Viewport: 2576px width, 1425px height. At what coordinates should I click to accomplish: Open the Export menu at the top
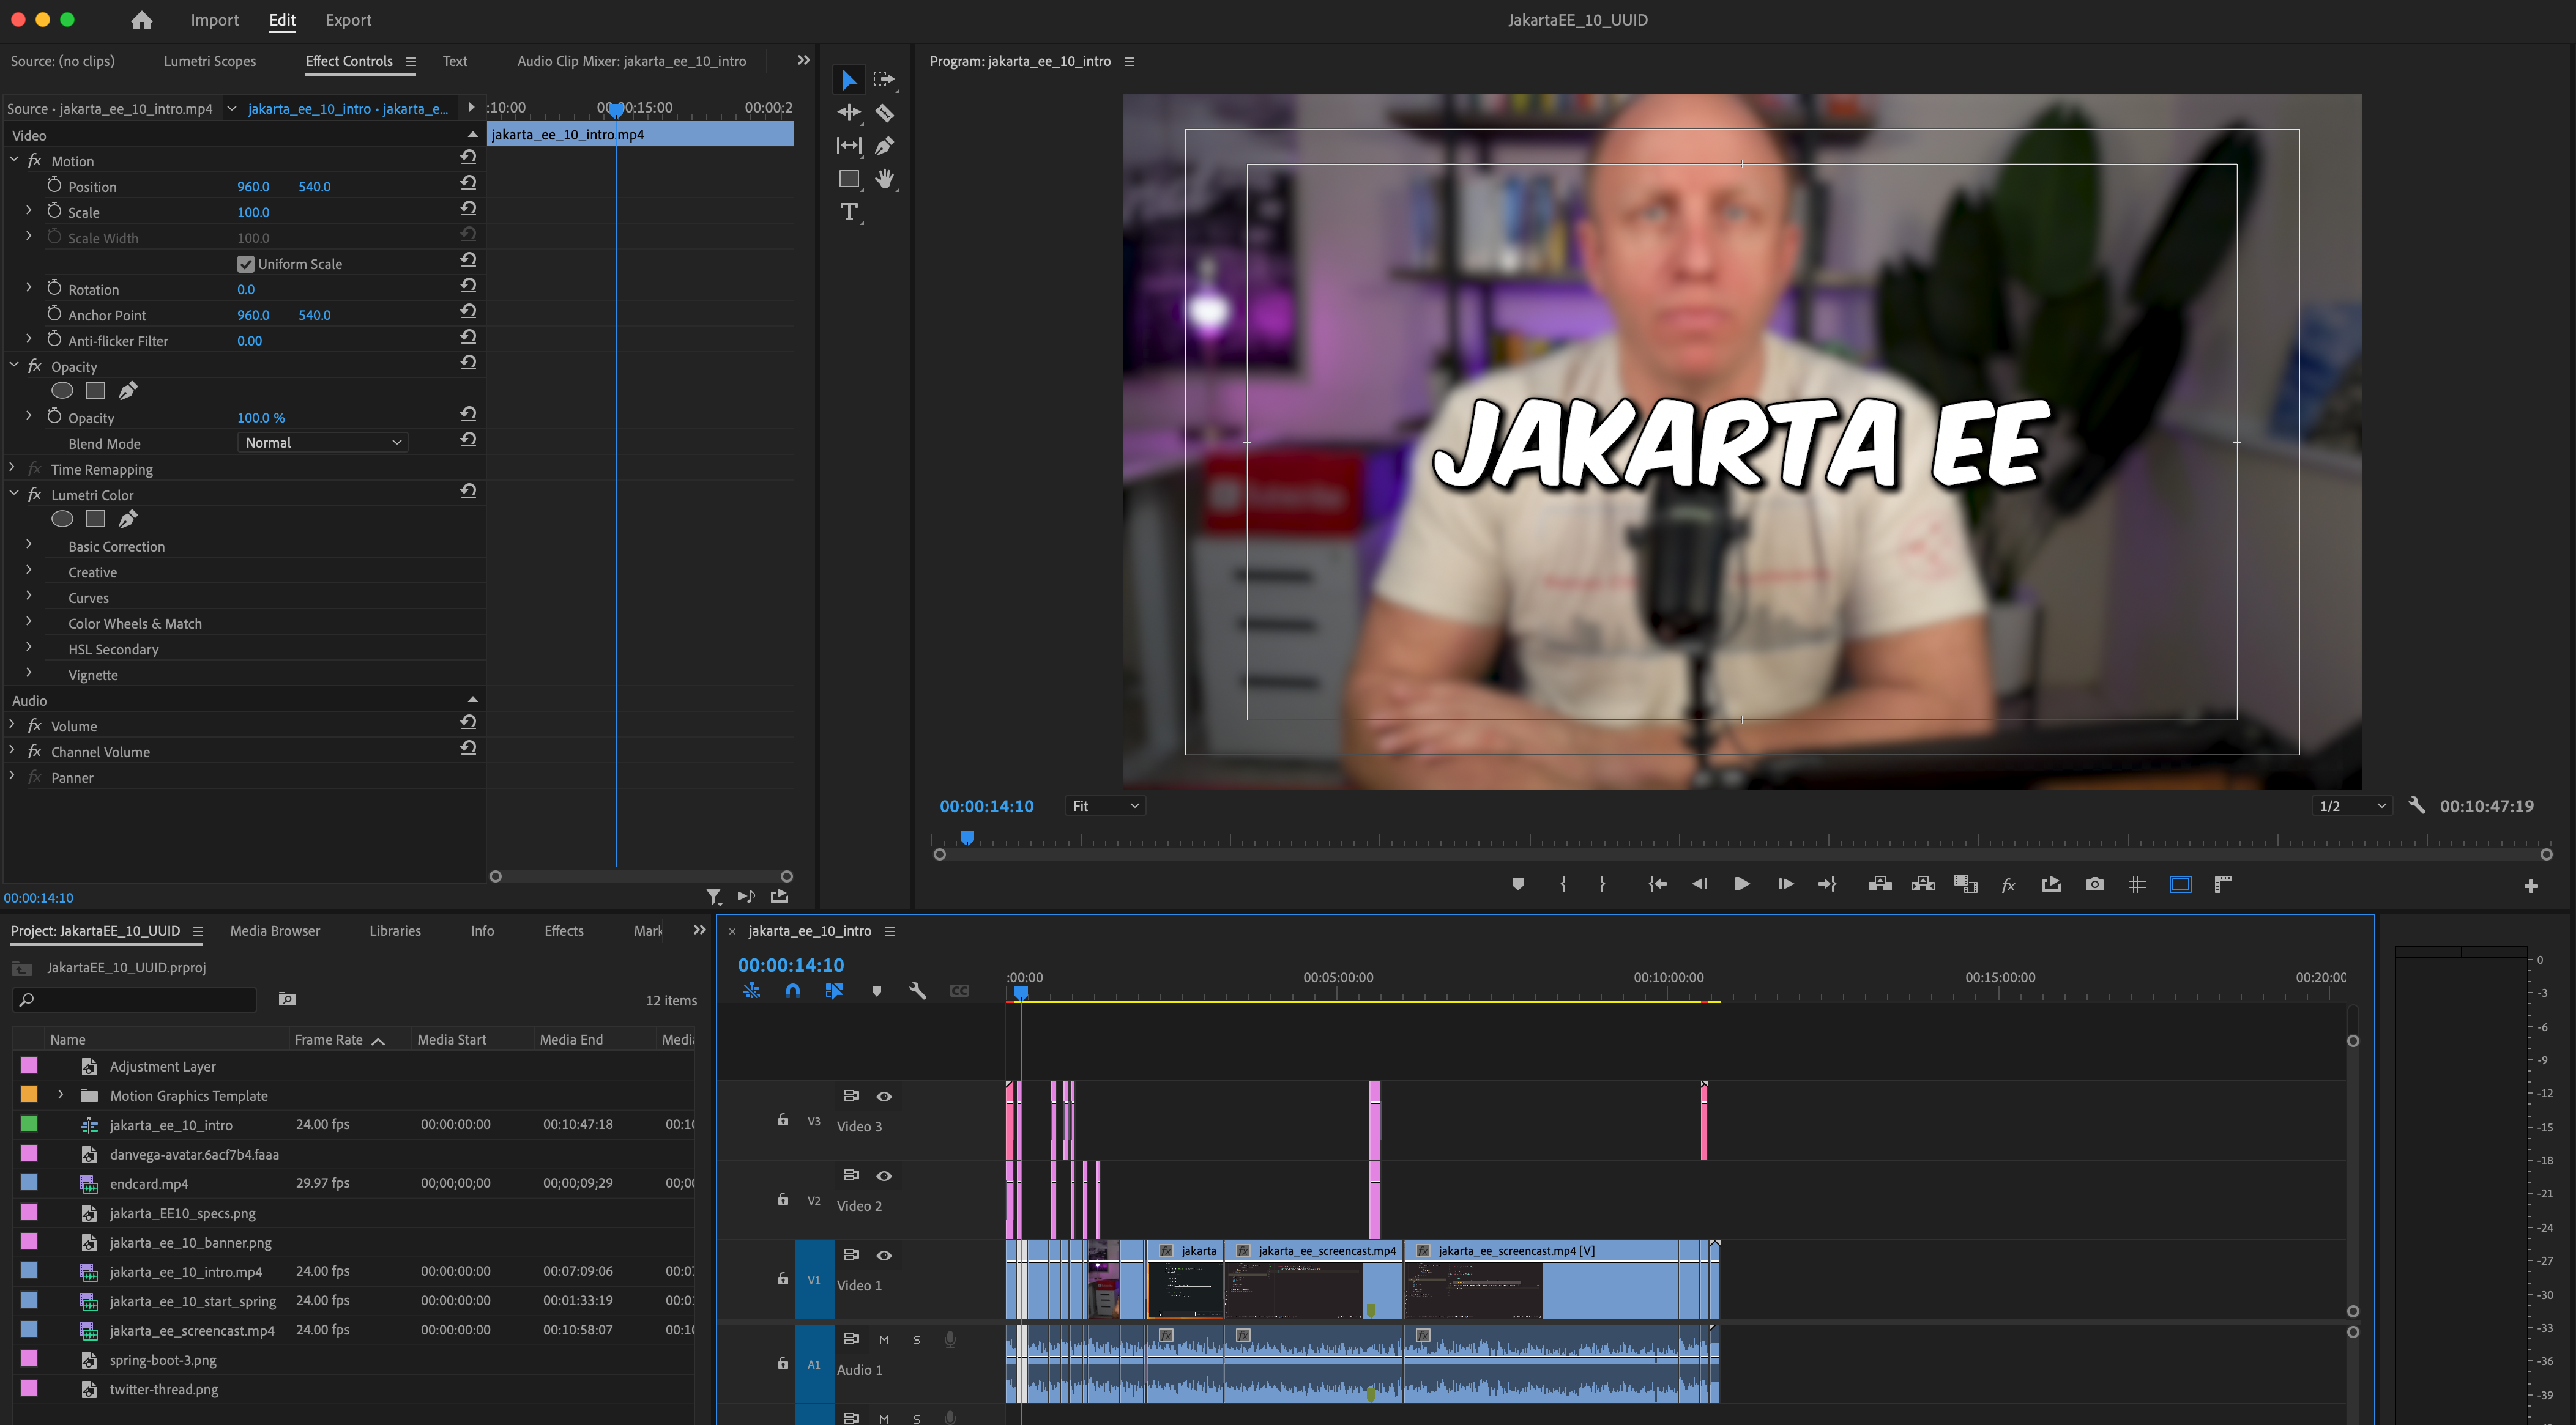348,19
